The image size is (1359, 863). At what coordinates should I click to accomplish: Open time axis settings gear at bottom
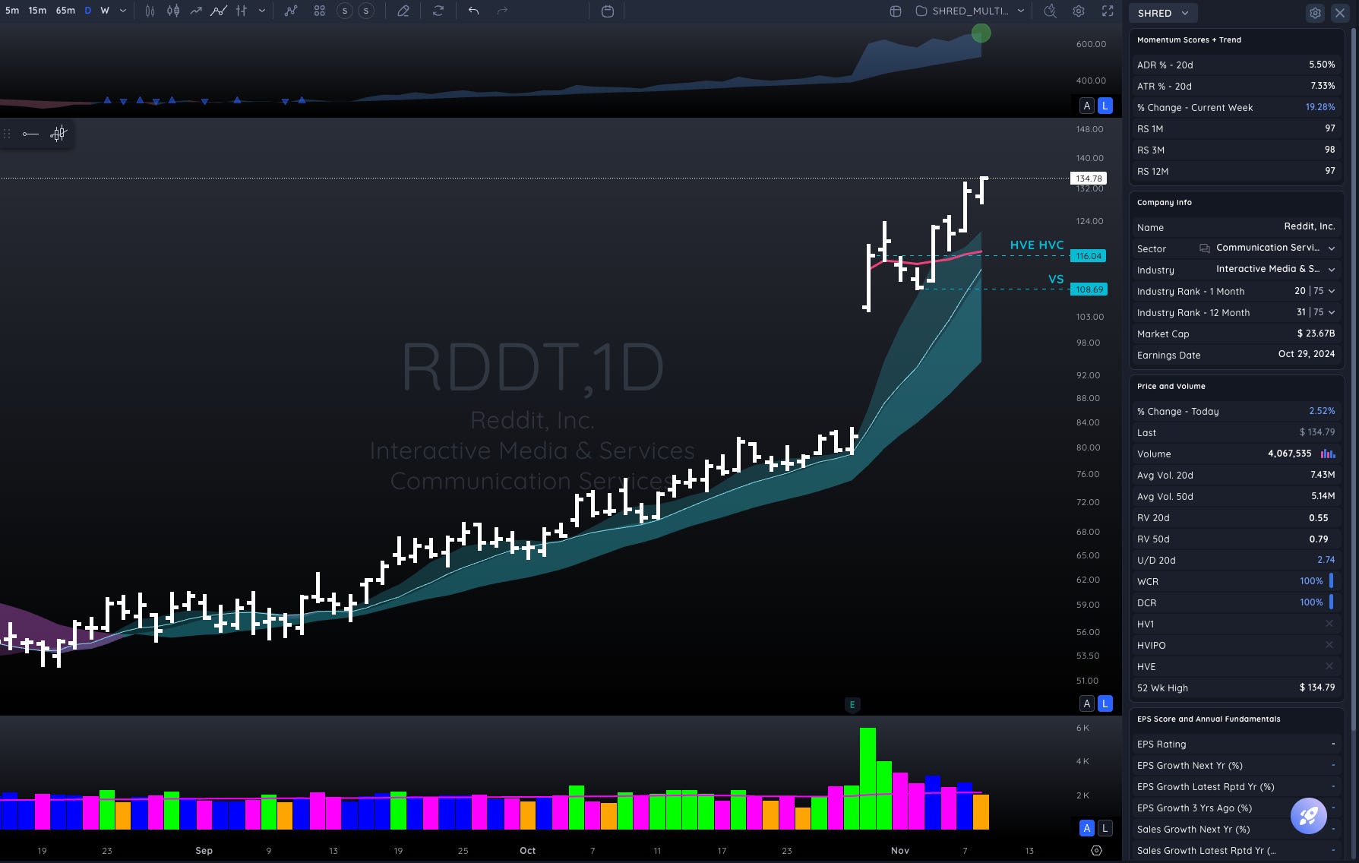[x=1096, y=850]
